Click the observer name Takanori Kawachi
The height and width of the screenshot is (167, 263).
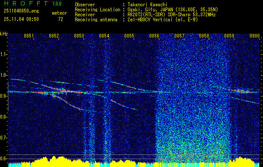pos(147,5)
